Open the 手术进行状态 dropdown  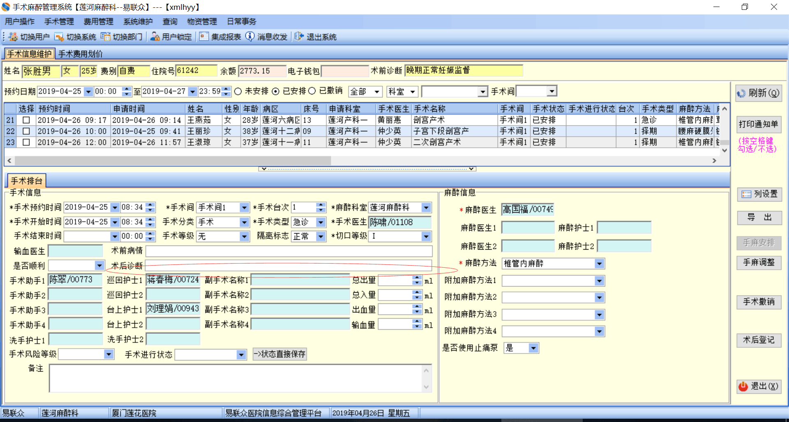[241, 355]
